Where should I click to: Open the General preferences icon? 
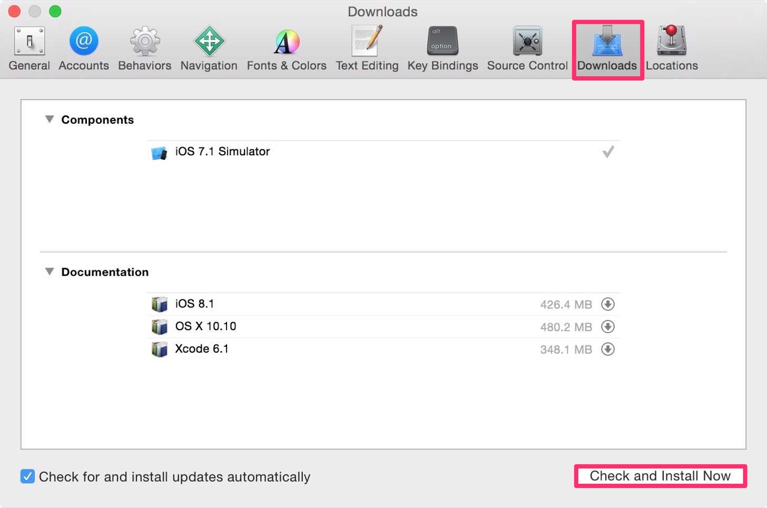[29, 41]
